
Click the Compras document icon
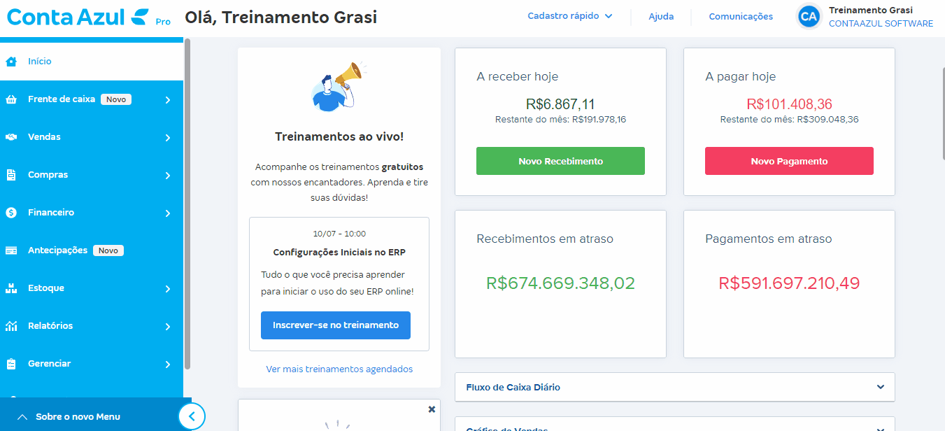click(x=11, y=175)
